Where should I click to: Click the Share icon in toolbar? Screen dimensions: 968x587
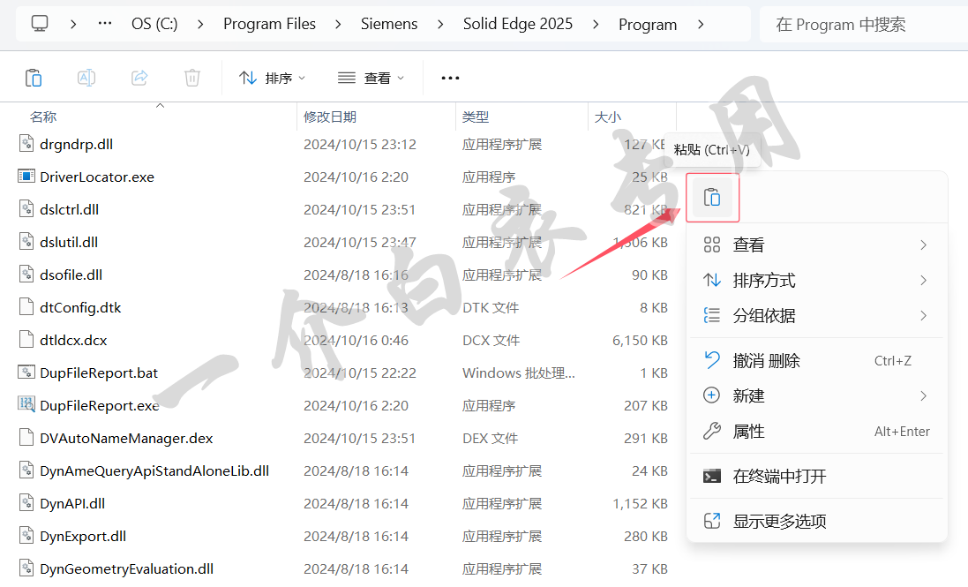click(139, 78)
